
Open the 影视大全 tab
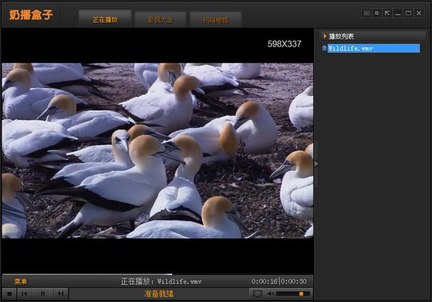tap(161, 20)
